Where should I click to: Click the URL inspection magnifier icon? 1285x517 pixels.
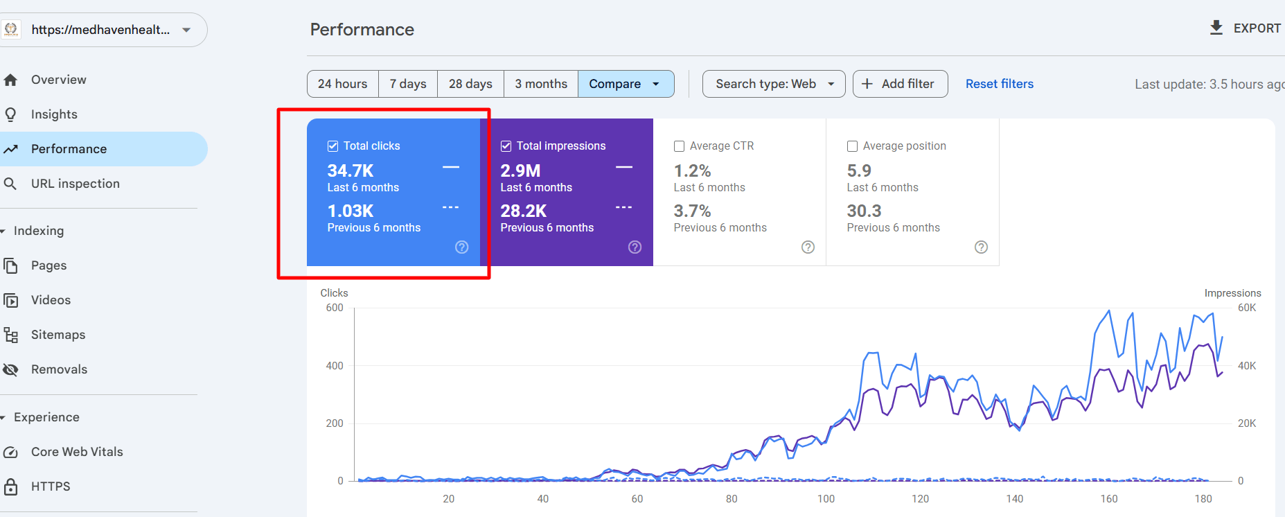(10, 184)
